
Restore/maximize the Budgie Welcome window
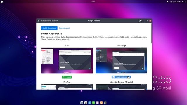point(147,21)
